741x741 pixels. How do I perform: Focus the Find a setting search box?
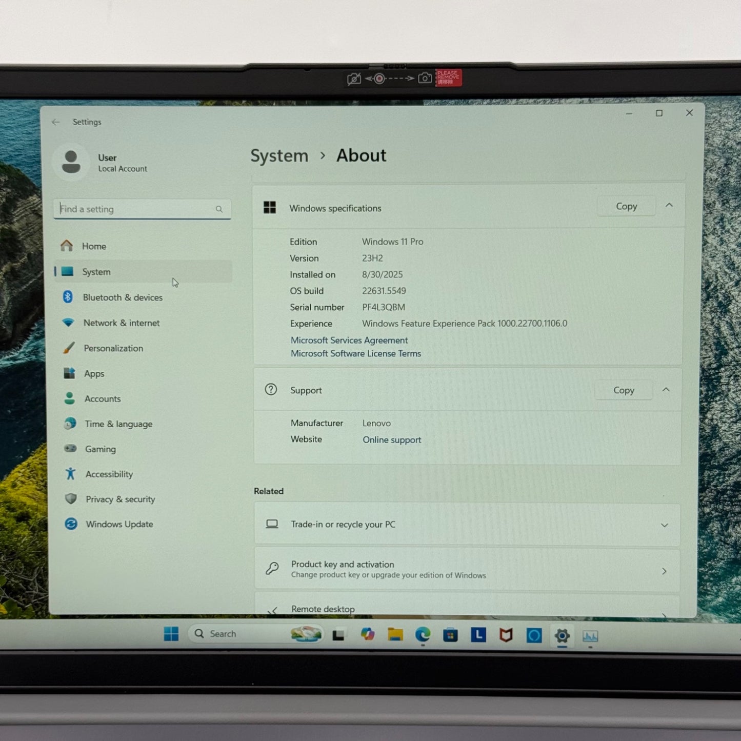point(142,209)
